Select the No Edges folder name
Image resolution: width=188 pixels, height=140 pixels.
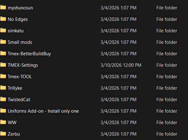coord(18,19)
